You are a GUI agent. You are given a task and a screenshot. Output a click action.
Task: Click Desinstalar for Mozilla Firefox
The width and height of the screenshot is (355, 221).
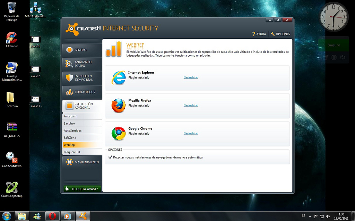point(191,105)
